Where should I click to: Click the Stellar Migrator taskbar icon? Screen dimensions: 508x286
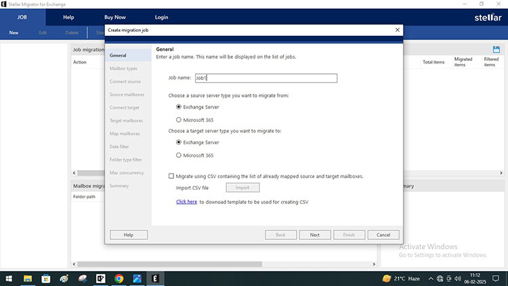click(155, 278)
